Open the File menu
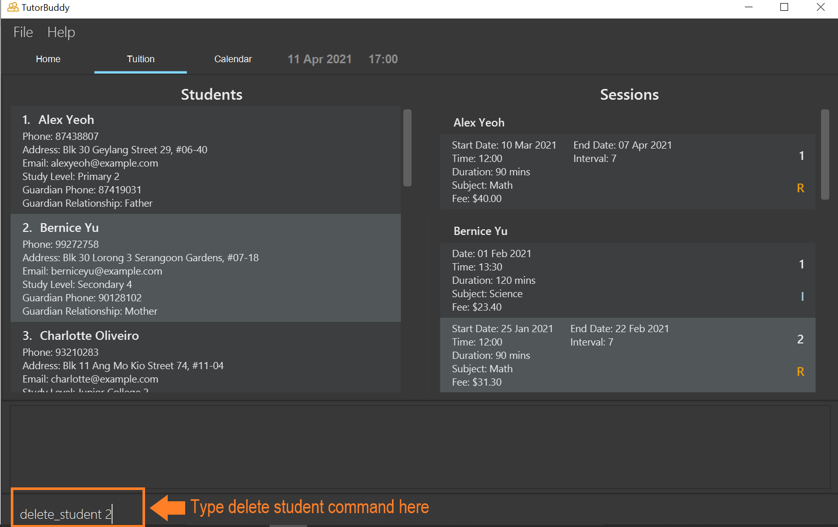The image size is (838, 527). pyautogui.click(x=23, y=32)
